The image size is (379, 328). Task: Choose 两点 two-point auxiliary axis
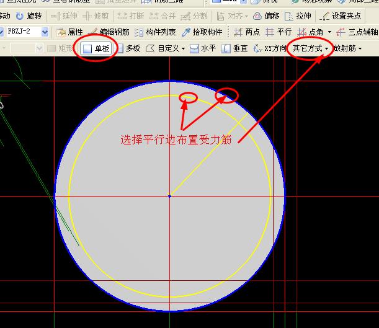[x=247, y=32]
